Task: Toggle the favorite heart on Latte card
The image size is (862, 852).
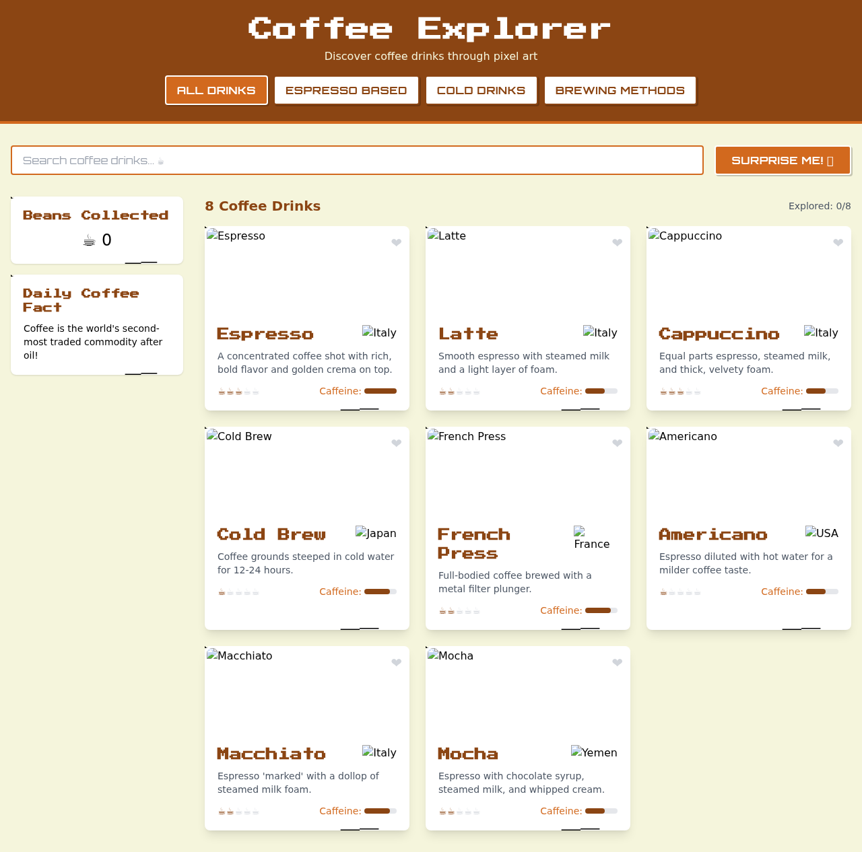Action: [x=618, y=243]
